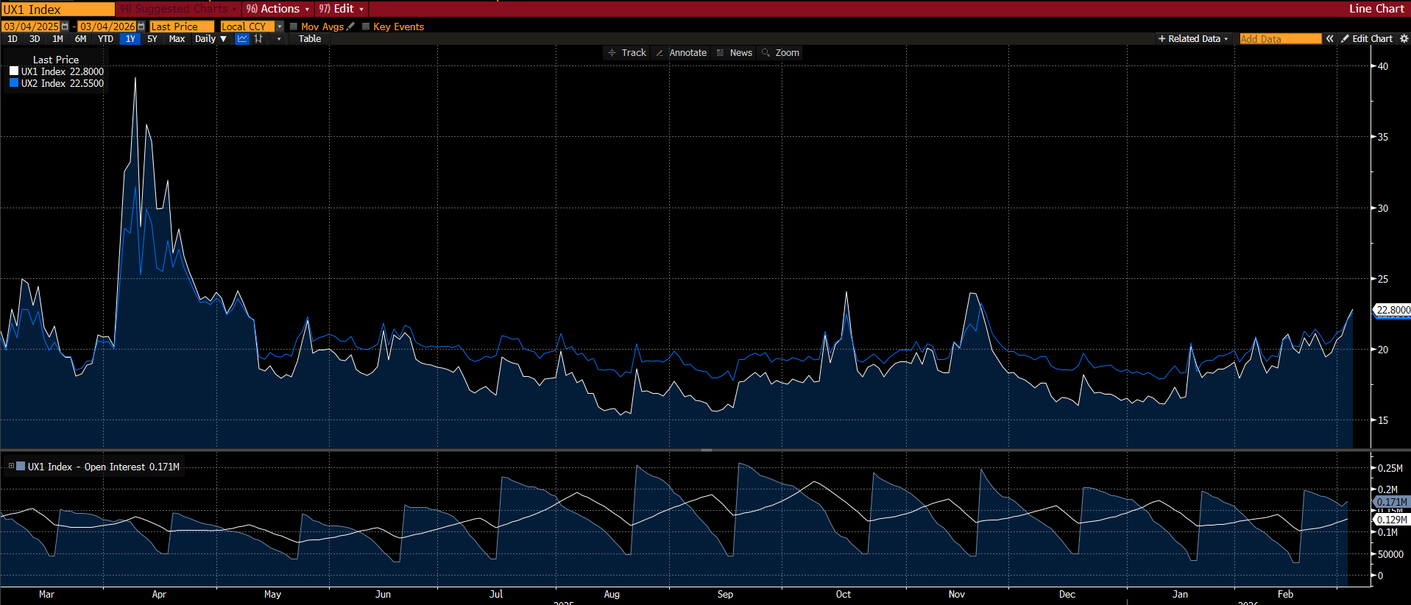Enable the Mov Avgs checkbox
The height and width of the screenshot is (605, 1411).
tap(294, 26)
